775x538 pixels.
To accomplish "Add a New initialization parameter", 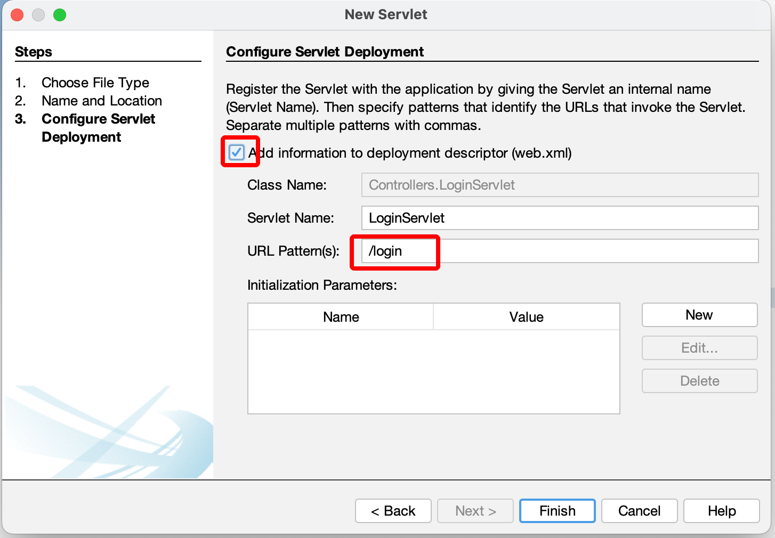I will [699, 315].
